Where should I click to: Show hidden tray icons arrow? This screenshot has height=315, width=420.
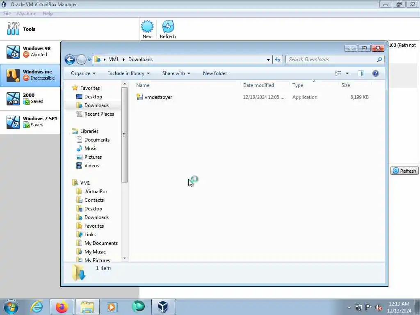[349, 307]
